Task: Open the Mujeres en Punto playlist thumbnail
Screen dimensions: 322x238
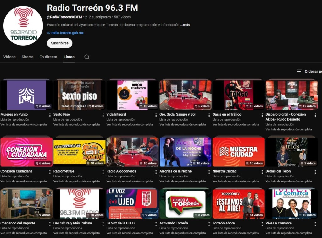Action: pyautogui.click(x=26, y=95)
